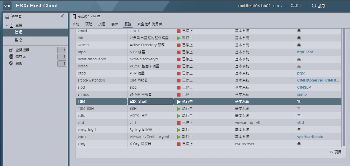This screenshot has width=350, height=166.
Task: Click the red stopped icon for kmxd
Action: (x=179, y=31)
